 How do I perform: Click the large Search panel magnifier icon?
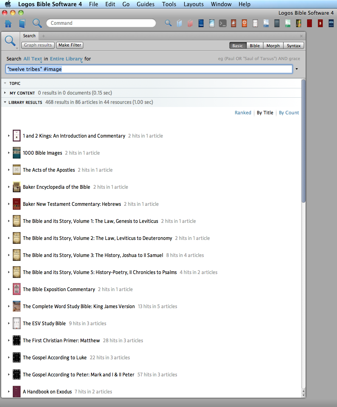[10, 41]
